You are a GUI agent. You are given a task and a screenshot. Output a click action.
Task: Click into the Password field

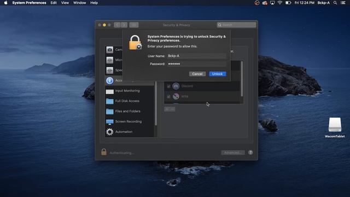[x=197, y=64]
